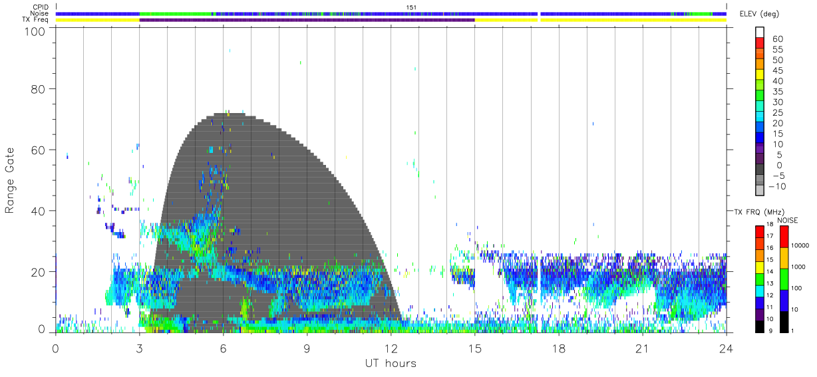Click y-axis tick label "20"
This screenshot has width=817, height=377.
39,272
